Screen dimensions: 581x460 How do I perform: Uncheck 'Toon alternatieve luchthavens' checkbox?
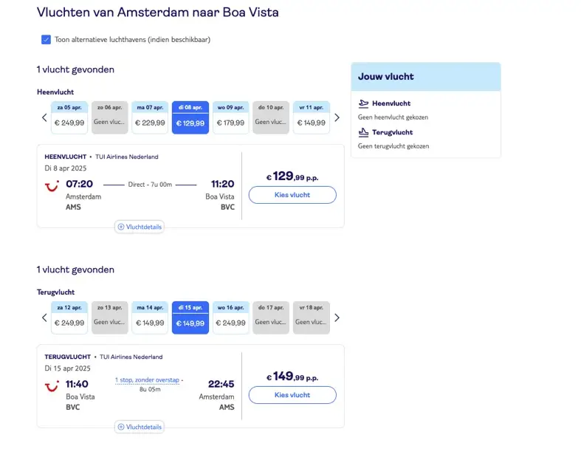[46, 40]
